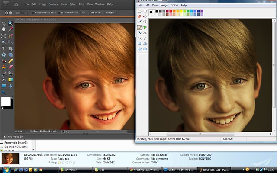Select the Pencil tool in Paint
Image resolution: width=277 pixels, height=173 pixels.
point(140,27)
